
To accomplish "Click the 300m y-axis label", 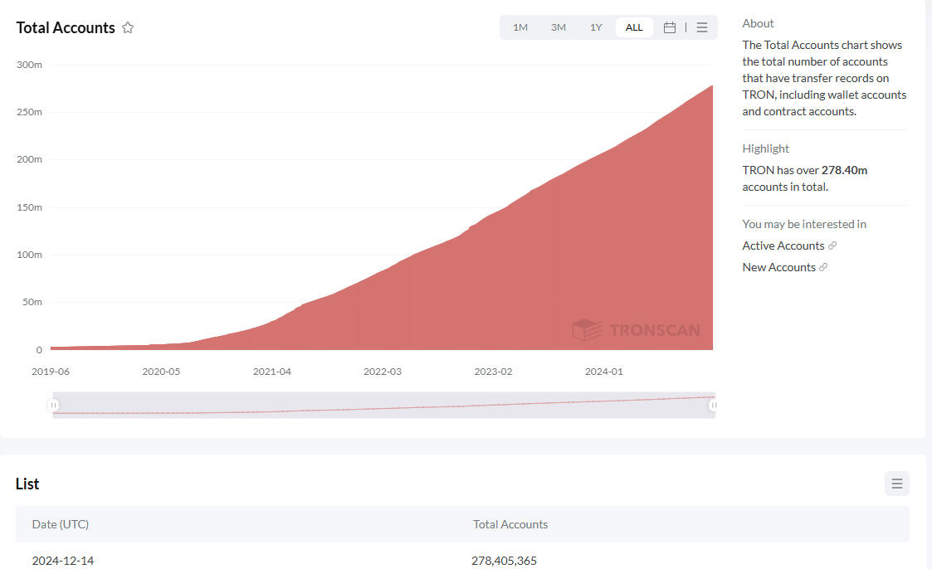I will coord(29,65).
